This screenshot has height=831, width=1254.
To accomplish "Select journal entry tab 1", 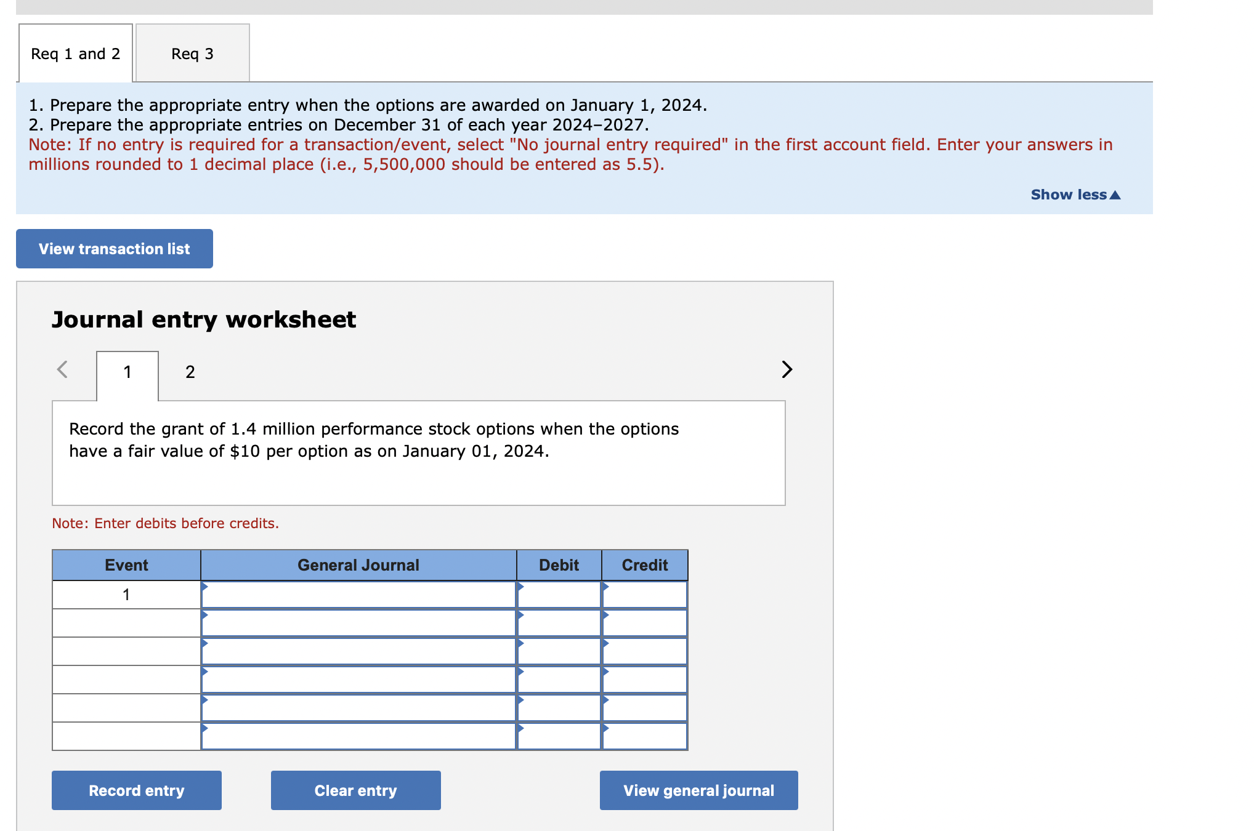I will click(127, 372).
